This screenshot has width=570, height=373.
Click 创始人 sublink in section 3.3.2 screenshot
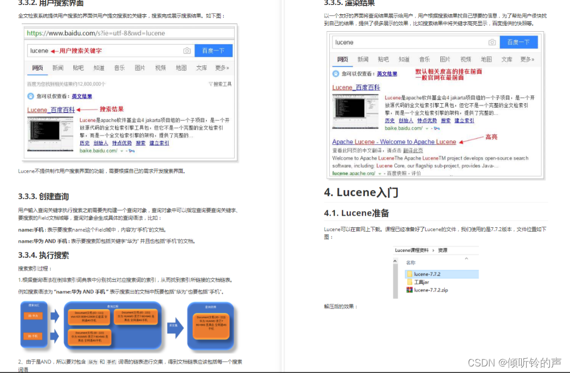pos(101,143)
